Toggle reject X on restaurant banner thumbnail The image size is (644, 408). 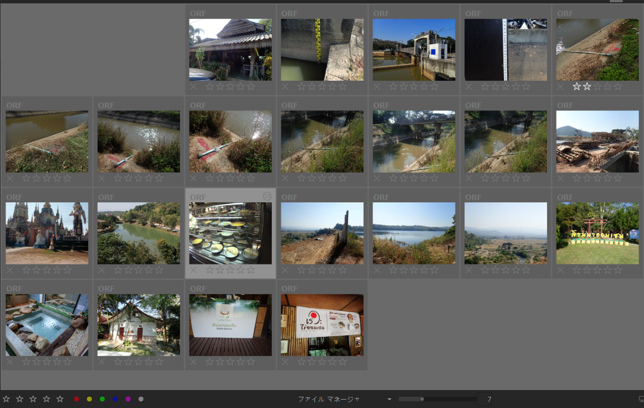tap(285, 362)
